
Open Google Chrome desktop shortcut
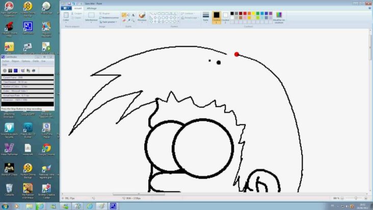(46, 149)
